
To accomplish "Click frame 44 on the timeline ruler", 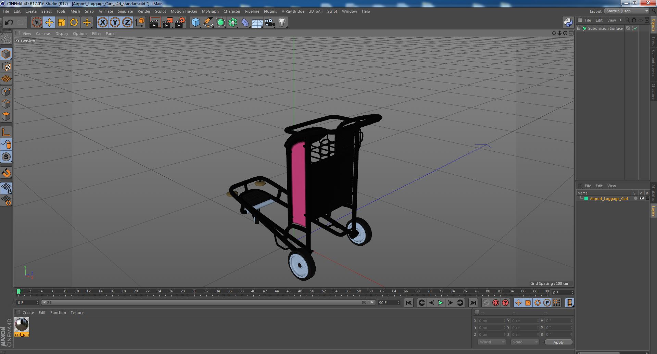I will [x=277, y=291].
